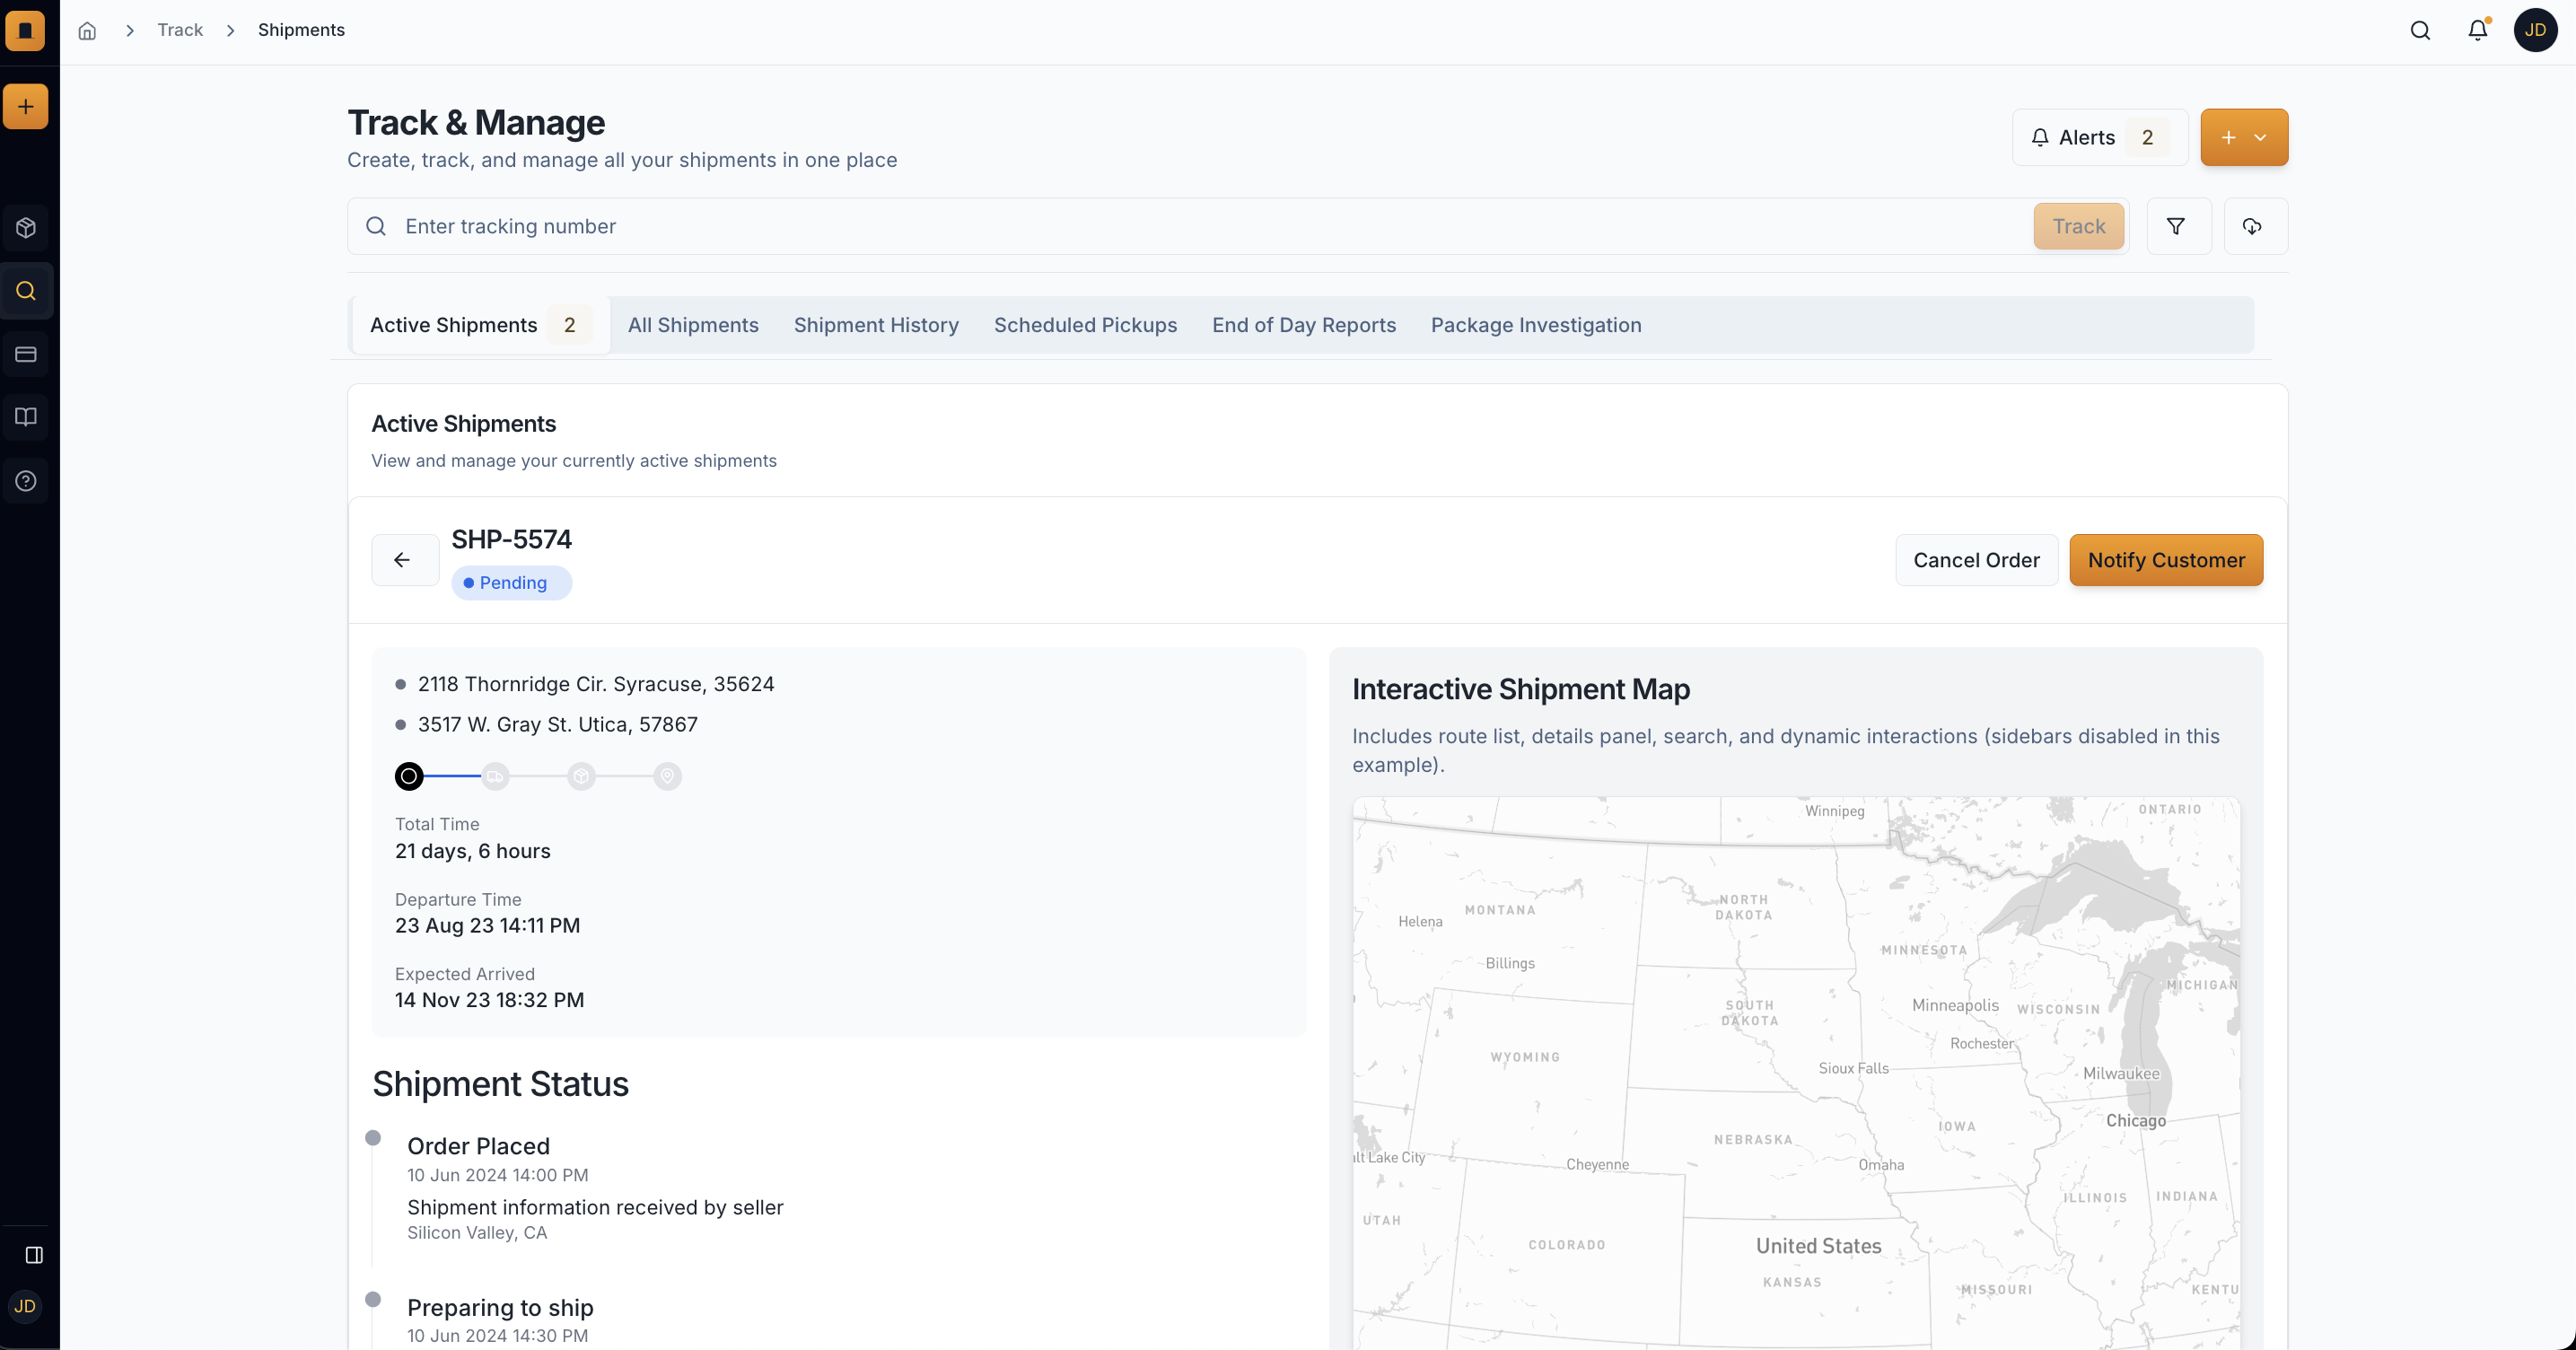Open JD user avatar menu top-right

click(x=2534, y=30)
